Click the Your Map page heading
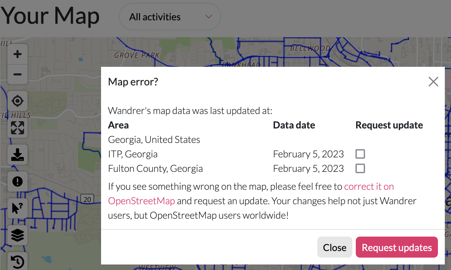Image resolution: width=451 pixels, height=270 pixels. tap(50, 16)
